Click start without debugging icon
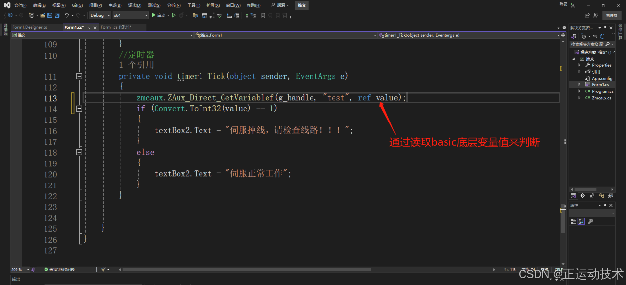626x285 pixels. 174,15
